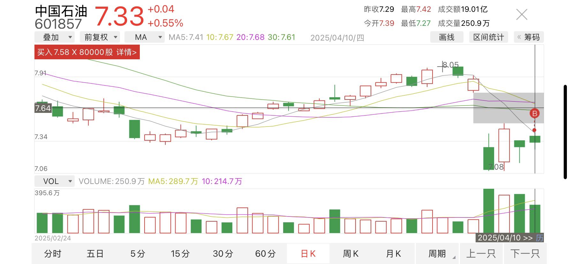Select the 日K daily candlestick tab
572x264 pixels.
point(308,254)
